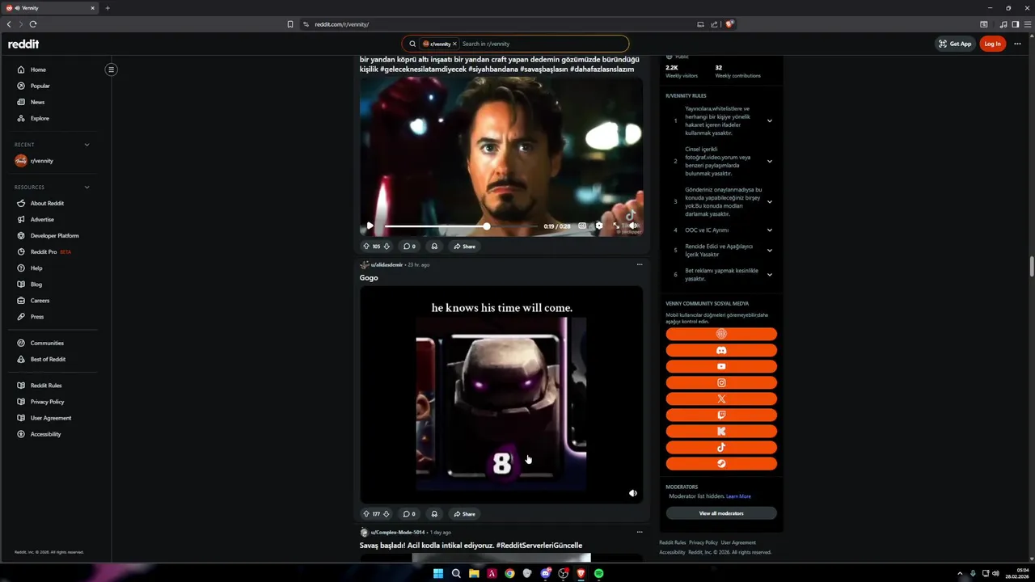Open comments on the Gogo post
Screen dimensions: 1035x582
(409, 513)
